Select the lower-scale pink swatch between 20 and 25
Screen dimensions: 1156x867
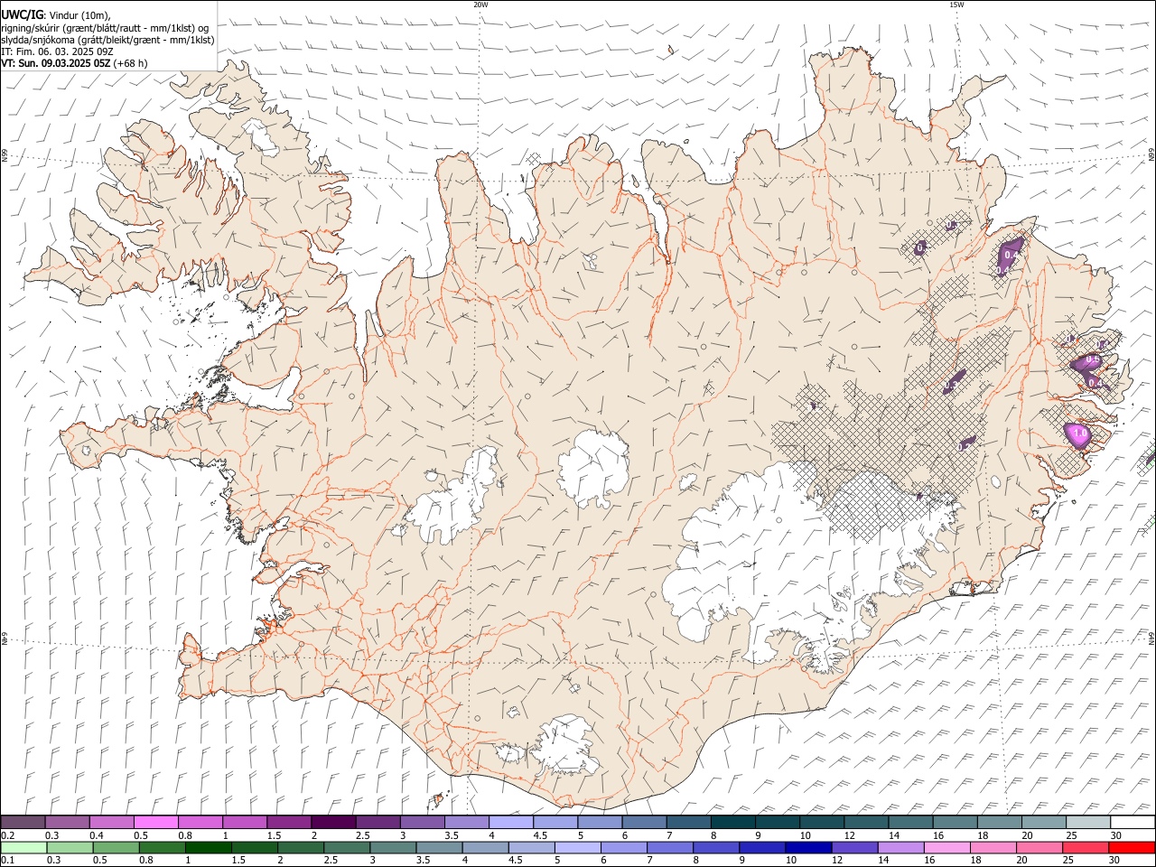tap(1039, 847)
